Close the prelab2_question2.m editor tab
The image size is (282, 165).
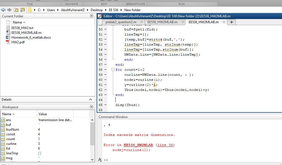(141, 22)
